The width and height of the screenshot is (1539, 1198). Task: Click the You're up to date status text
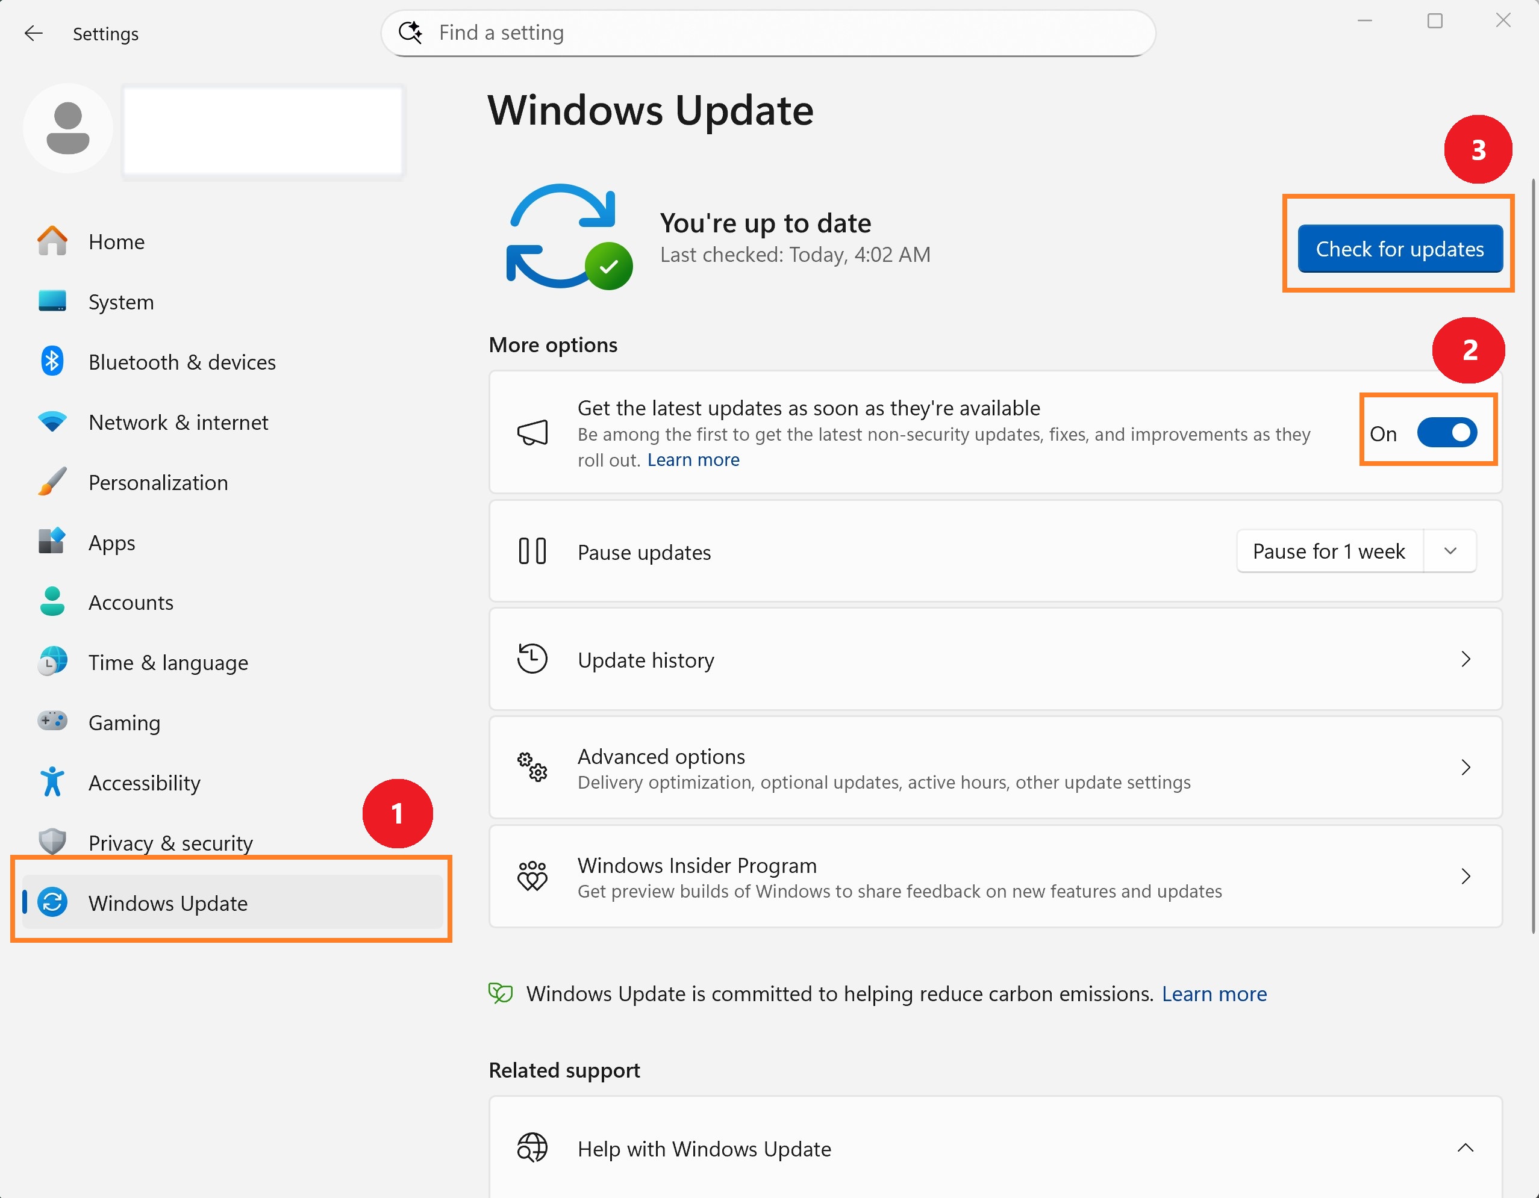point(765,223)
